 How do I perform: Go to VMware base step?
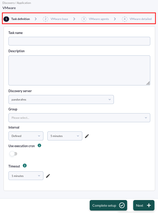(x=59, y=19)
